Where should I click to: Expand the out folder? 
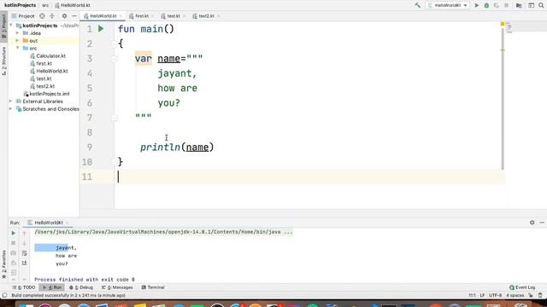coord(17,41)
